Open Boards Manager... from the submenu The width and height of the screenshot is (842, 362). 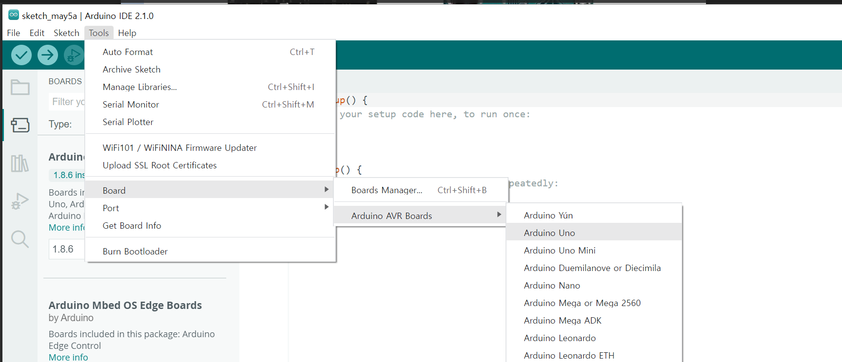coord(421,190)
